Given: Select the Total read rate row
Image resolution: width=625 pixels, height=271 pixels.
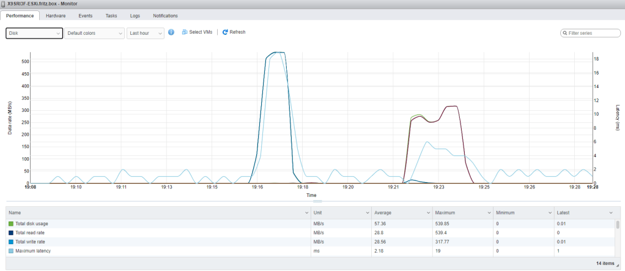Looking at the screenshot, I should (x=310, y=232).
